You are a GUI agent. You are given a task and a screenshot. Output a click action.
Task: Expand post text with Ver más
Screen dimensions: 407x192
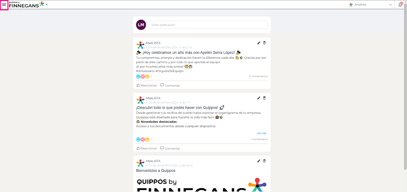[x=262, y=133]
